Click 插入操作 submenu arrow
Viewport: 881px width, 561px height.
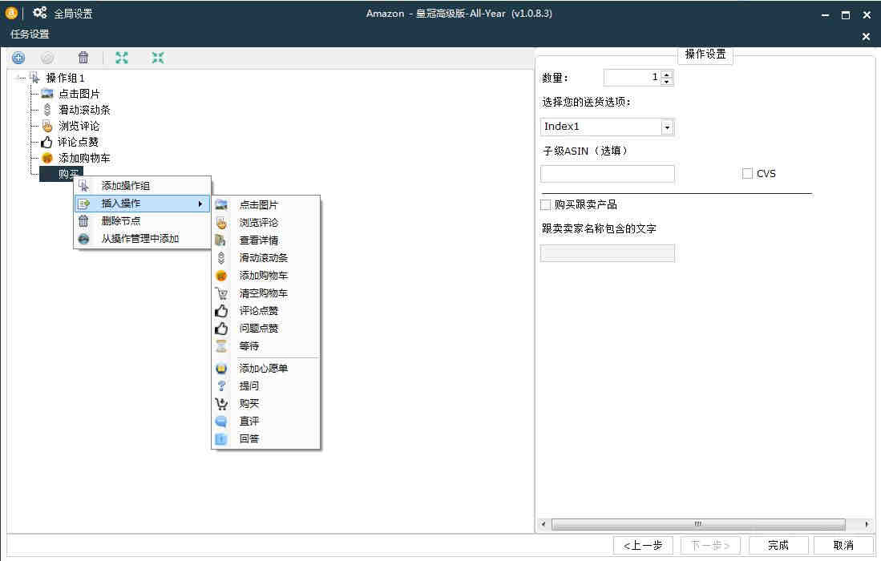200,204
